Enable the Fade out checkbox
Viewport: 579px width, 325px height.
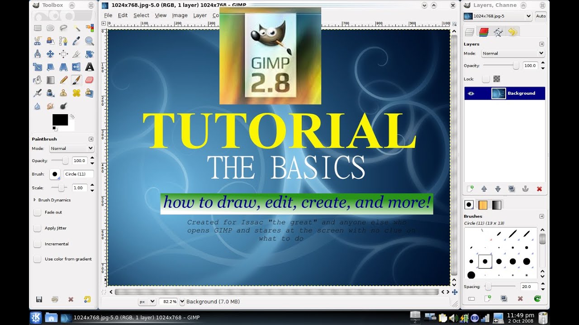tap(37, 212)
